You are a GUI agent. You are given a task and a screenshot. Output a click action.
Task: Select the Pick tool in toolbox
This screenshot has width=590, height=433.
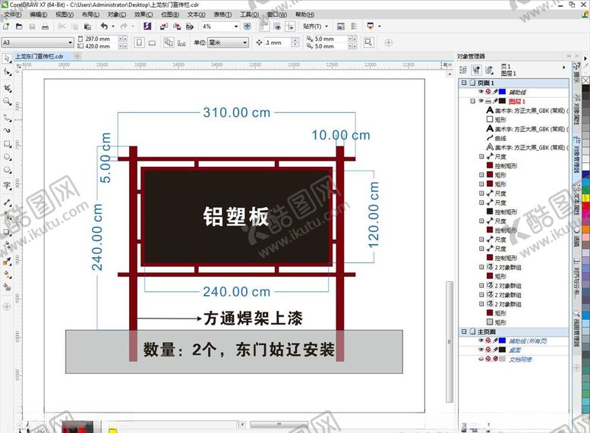point(7,58)
